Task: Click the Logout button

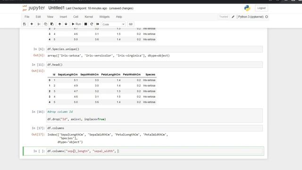Action: click(x=261, y=8)
